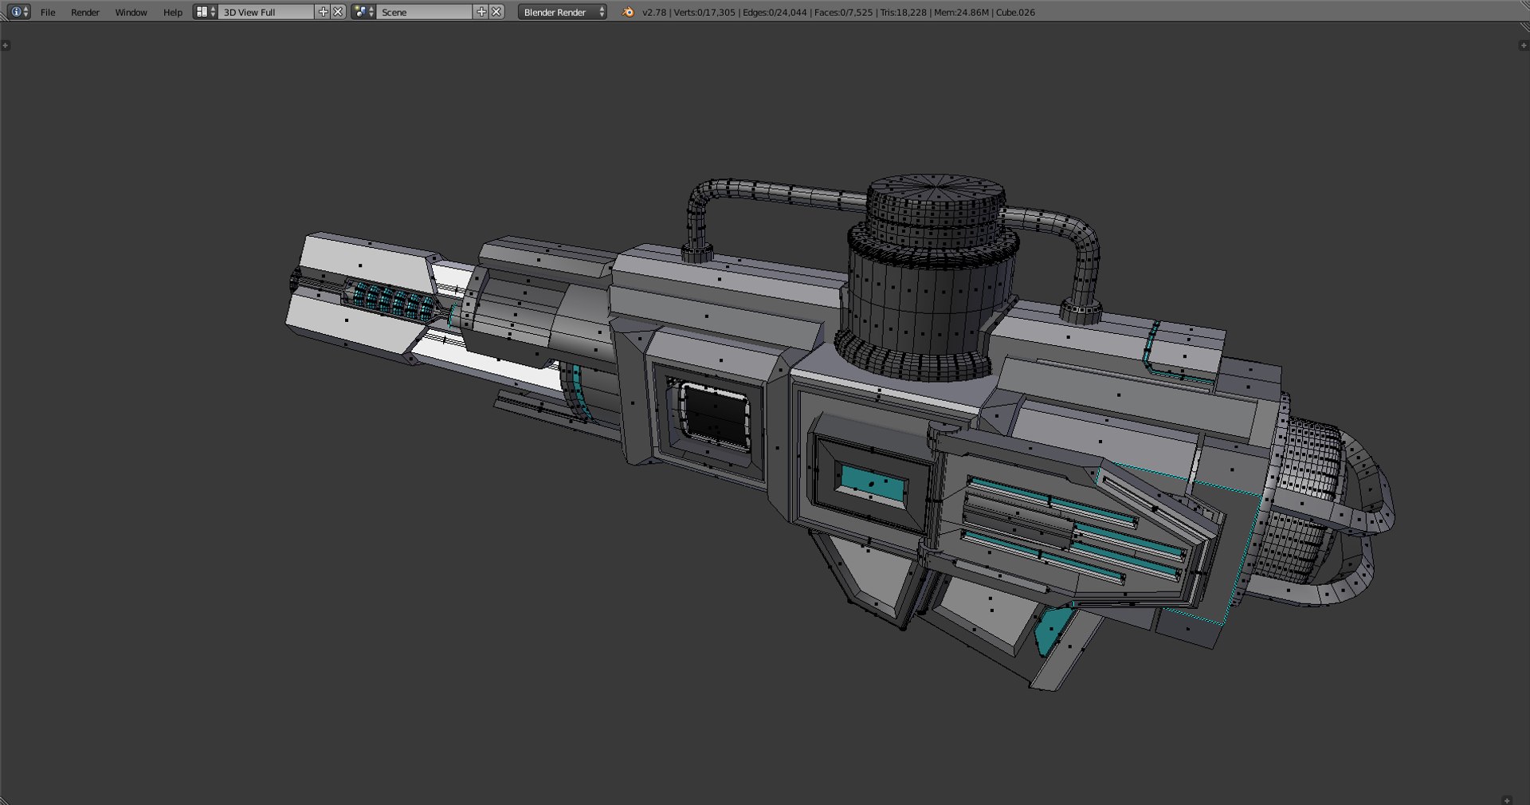Open the Render menu
Image resolution: width=1530 pixels, height=805 pixels.
click(x=85, y=12)
